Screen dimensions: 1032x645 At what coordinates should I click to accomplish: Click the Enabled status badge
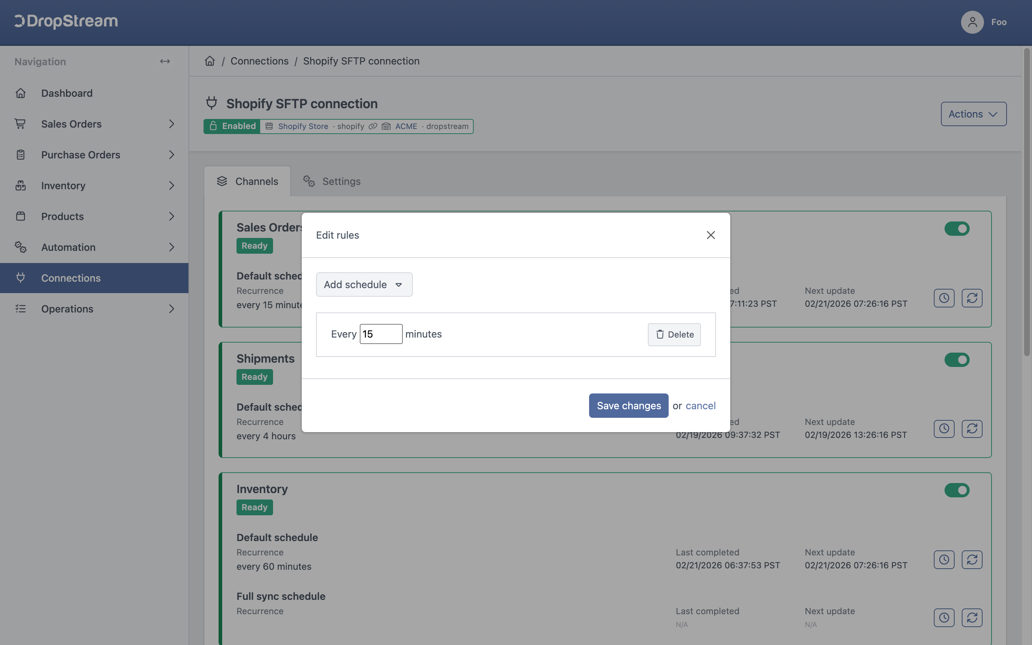tap(232, 126)
